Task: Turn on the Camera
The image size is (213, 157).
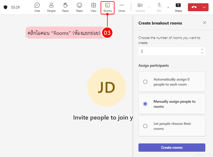Action: 140,7
